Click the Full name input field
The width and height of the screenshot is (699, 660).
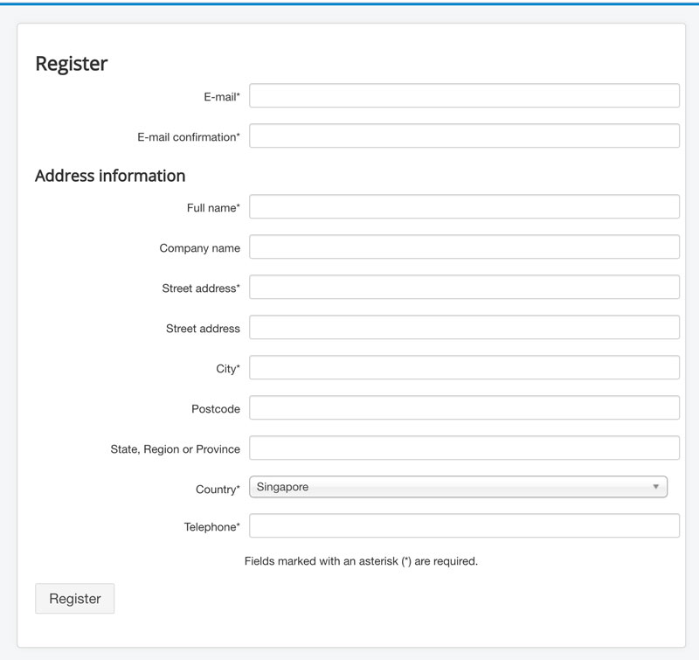click(x=464, y=207)
